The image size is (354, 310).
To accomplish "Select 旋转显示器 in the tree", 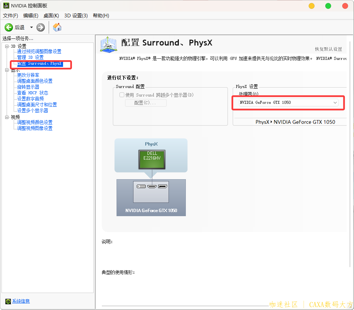I will click(x=28, y=87).
